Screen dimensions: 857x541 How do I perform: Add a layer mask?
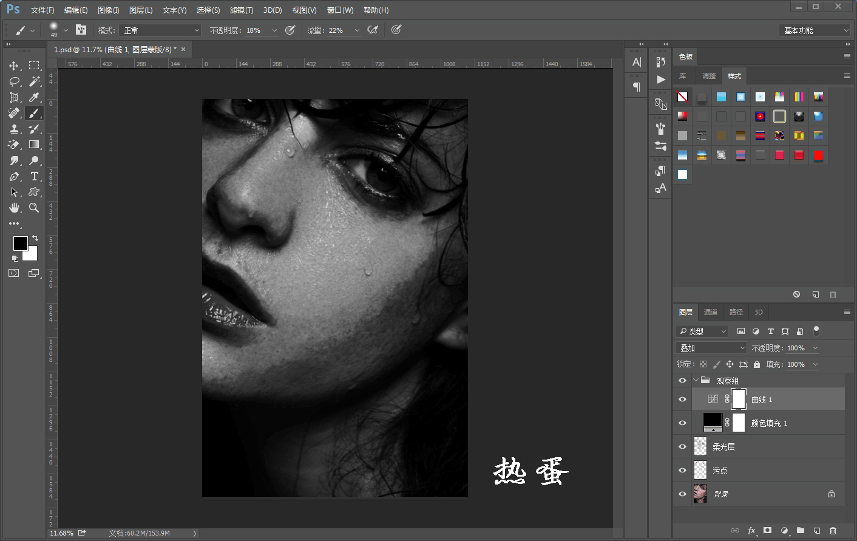(x=767, y=530)
